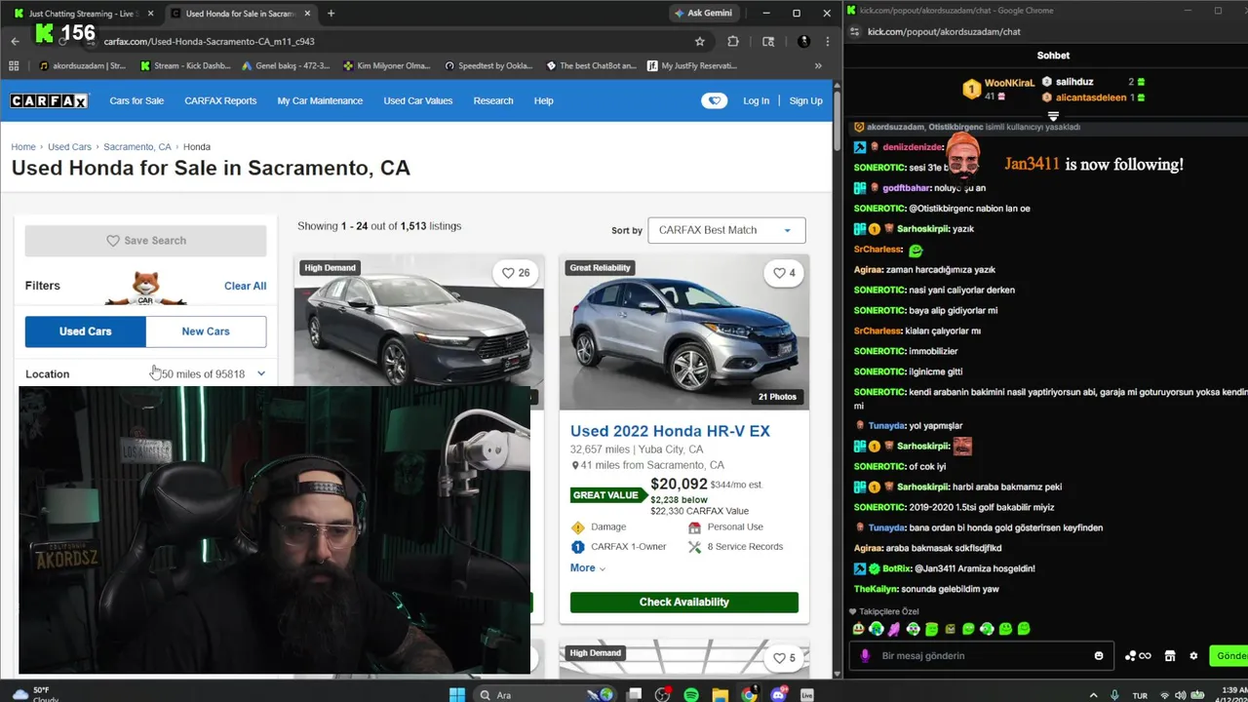Close the Used Honda for Sale tab
1248x702 pixels.
click(x=308, y=14)
